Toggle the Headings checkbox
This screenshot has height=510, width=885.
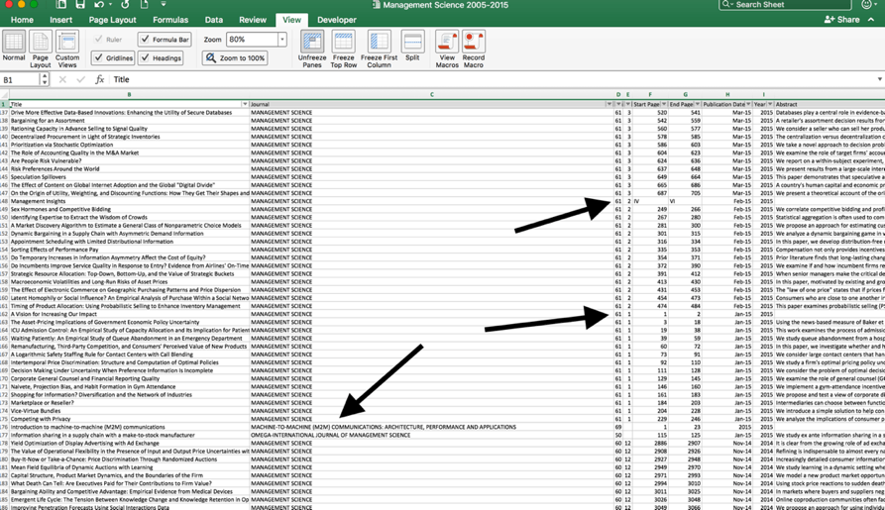(145, 57)
